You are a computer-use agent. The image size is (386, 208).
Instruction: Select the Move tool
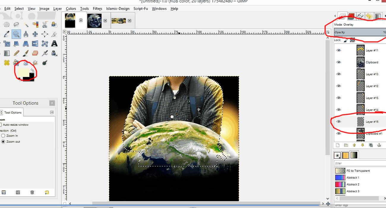coord(36,34)
